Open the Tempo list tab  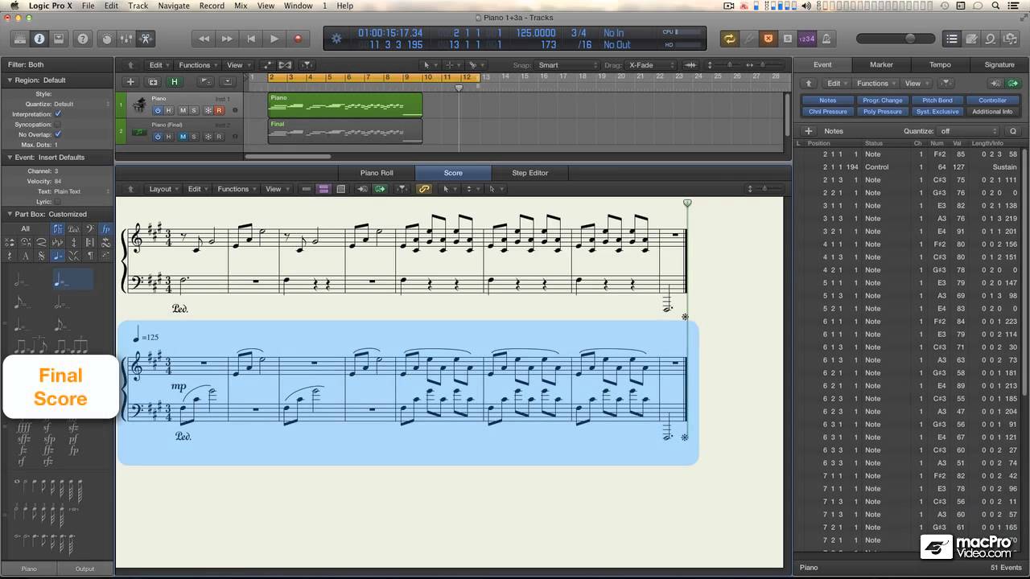(940, 64)
